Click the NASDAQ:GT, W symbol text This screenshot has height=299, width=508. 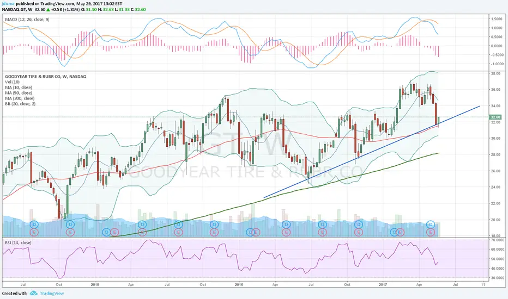[17, 10]
